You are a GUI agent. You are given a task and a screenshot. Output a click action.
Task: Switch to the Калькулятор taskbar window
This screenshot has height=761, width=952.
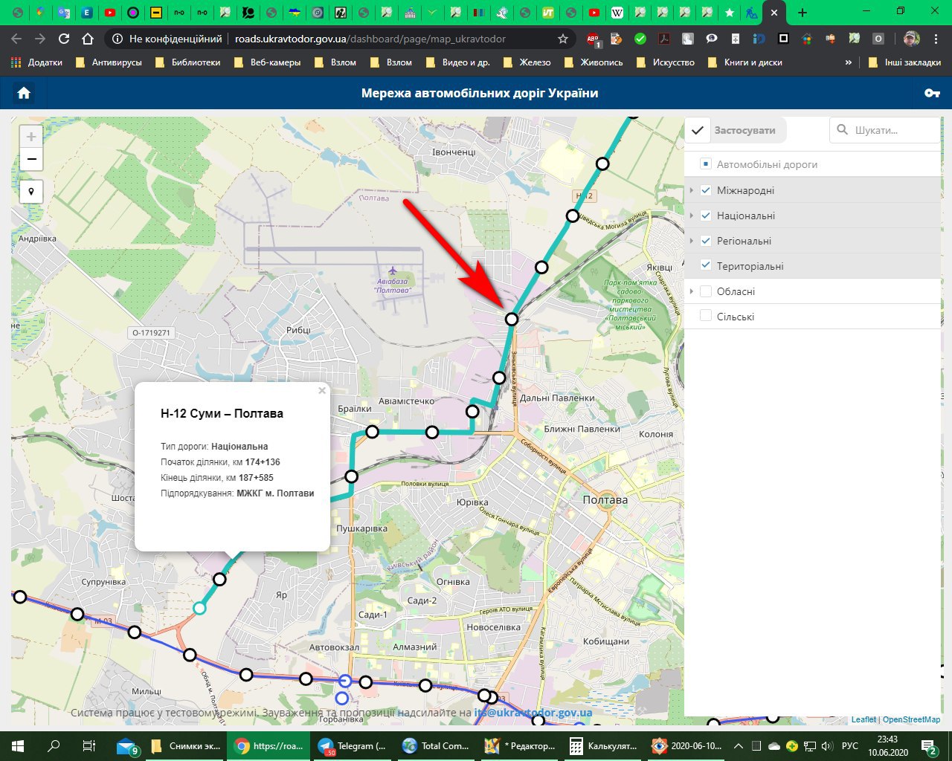coord(602,745)
